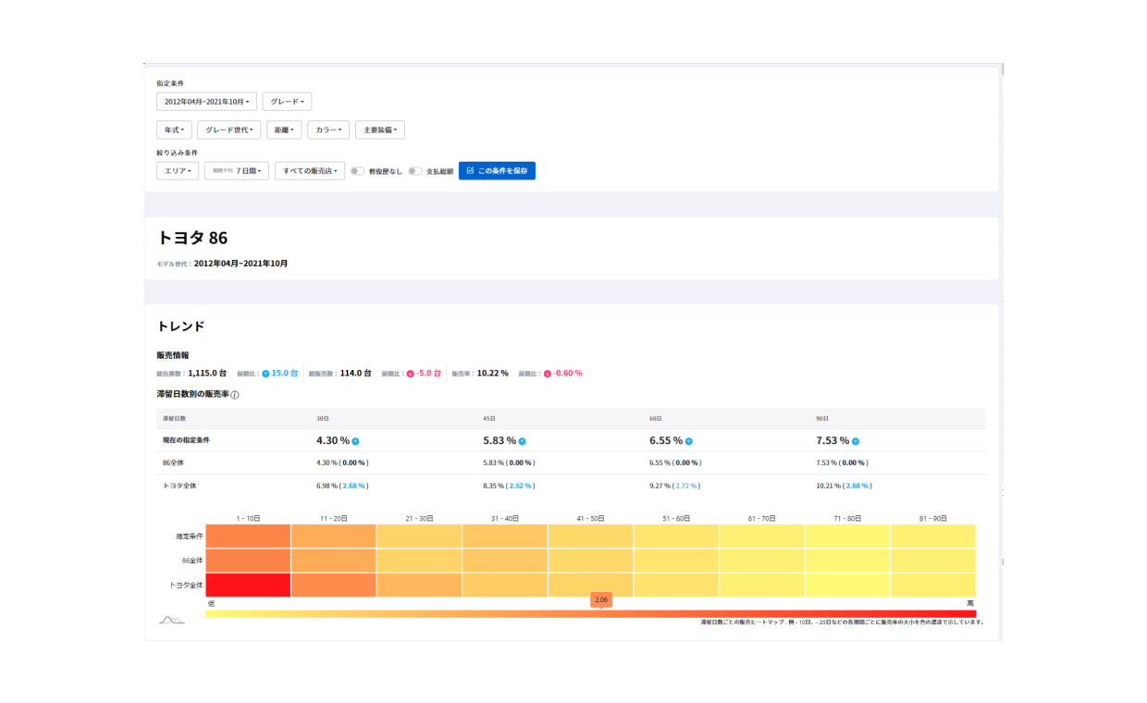Open the グレード dropdown
The height and width of the screenshot is (703, 1147).
click(x=287, y=102)
